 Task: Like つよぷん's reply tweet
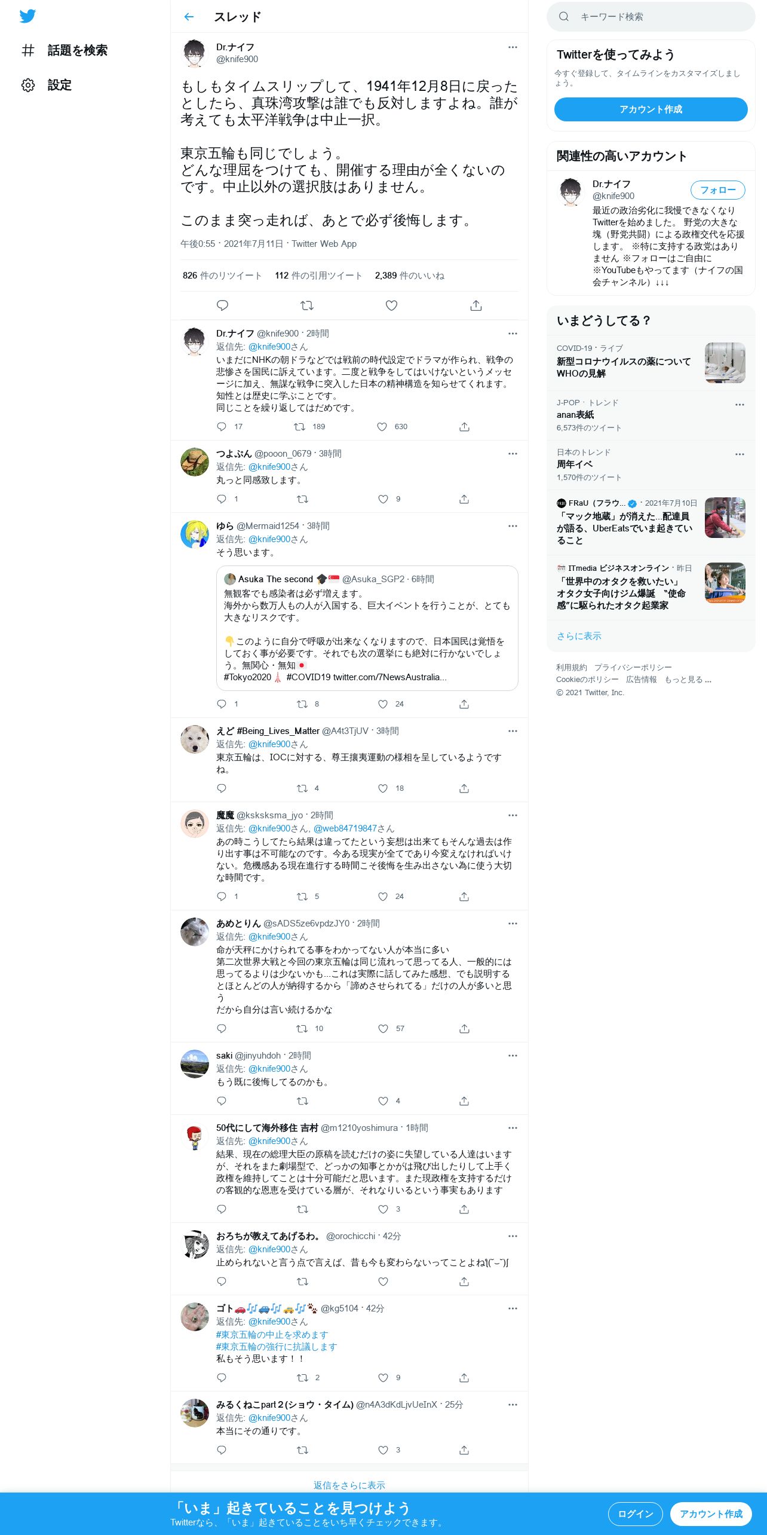coord(383,499)
